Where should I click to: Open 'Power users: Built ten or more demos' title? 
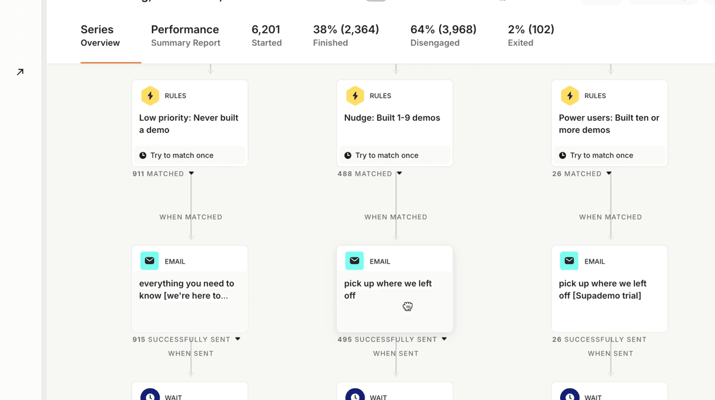tap(609, 124)
